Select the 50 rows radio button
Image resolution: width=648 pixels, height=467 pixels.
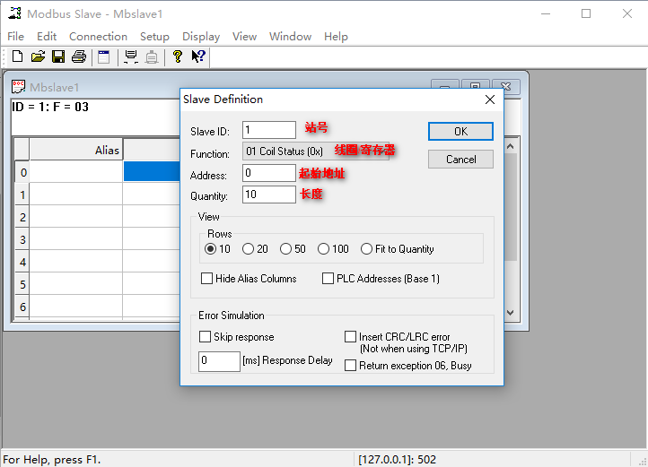point(285,249)
